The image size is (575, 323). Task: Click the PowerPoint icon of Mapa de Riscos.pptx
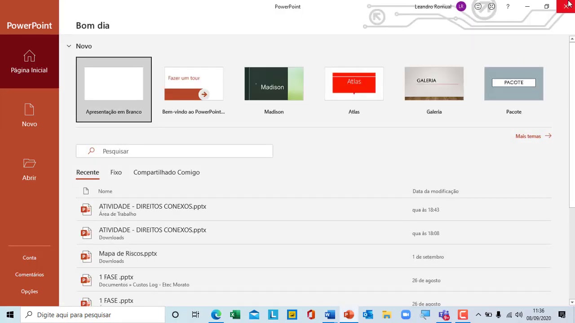86,257
